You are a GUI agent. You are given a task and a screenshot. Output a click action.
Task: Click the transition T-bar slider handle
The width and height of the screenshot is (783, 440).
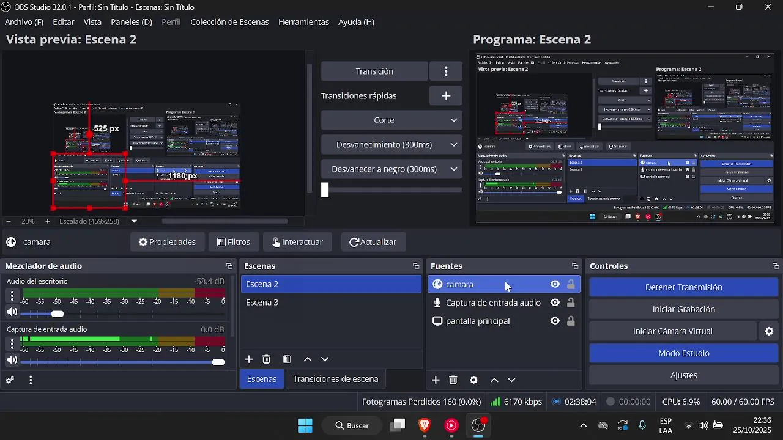click(325, 190)
